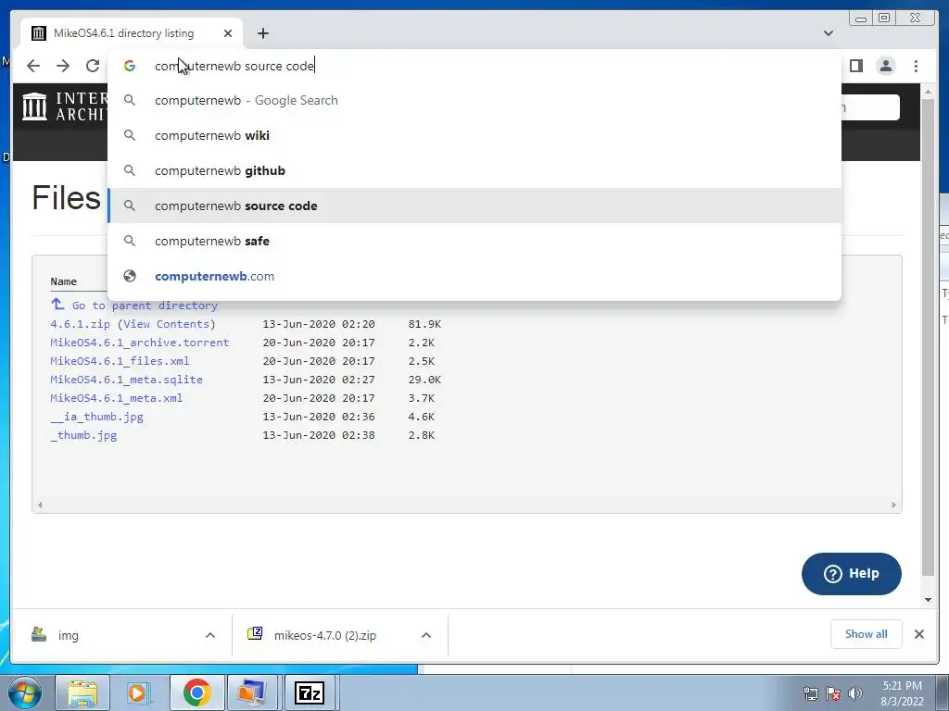Open the VirtualBox taskbar icon
The image size is (949, 711).
(252, 692)
